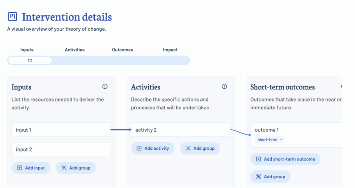
Task: Select the activity 2 card
Action: tap(181, 130)
